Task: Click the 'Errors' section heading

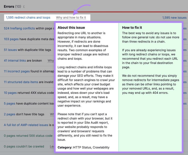Action: [x=9, y=6]
